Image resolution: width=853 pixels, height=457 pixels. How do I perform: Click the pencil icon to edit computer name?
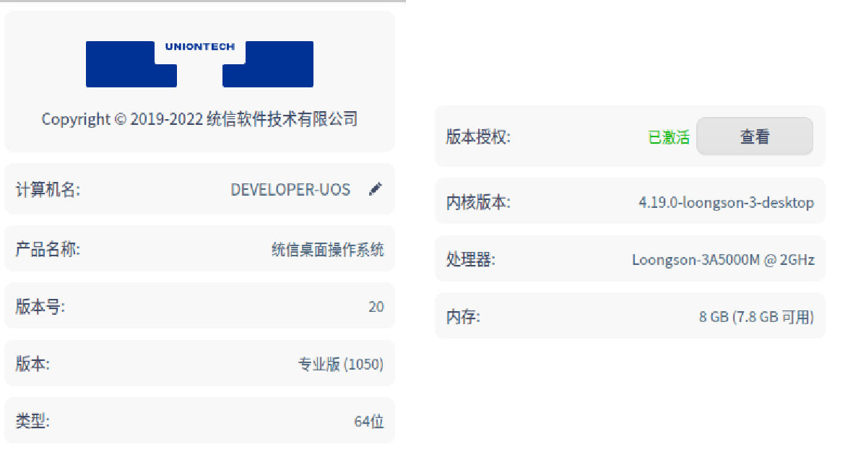376,189
